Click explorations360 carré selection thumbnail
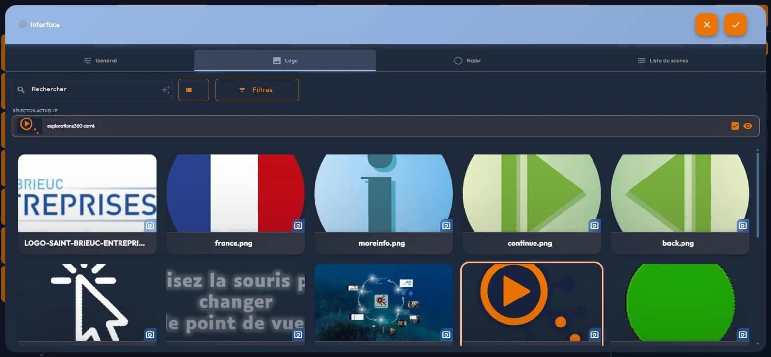 pyautogui.click(x=30, y=126)
